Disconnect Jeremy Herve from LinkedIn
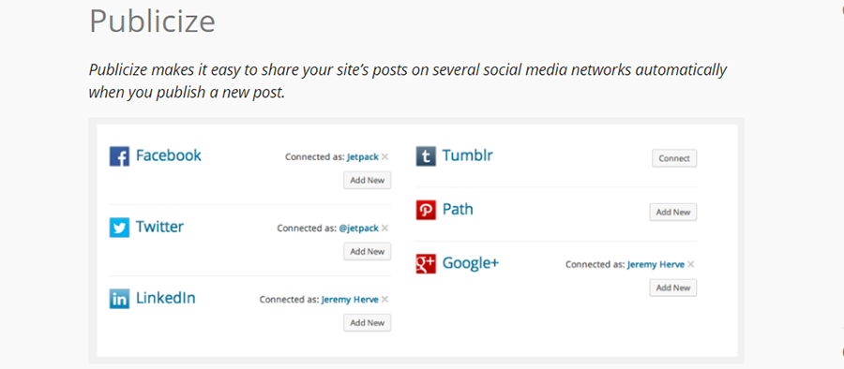The image size is (844, 369). coord(384,300)
